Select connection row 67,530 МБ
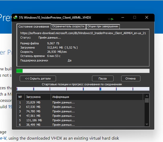 pyautogui.click(x=81, y=107)
